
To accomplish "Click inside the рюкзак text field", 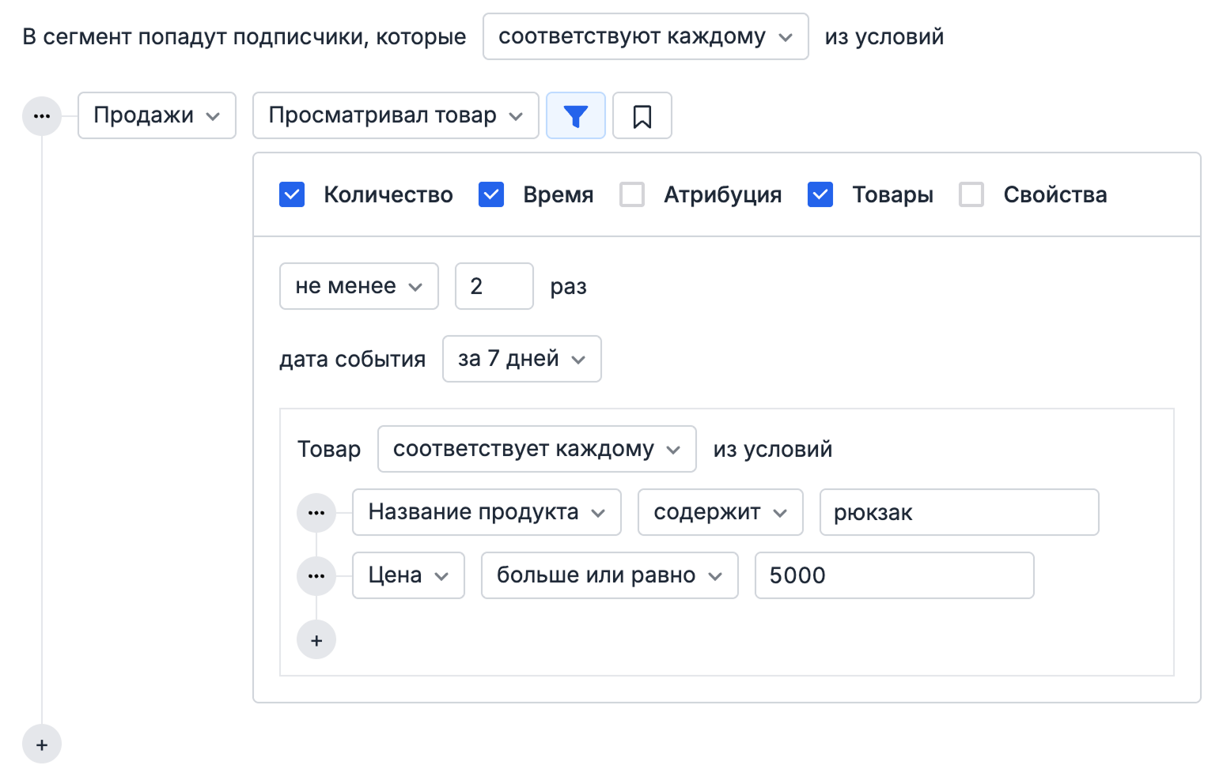I will (x=958, y=512).
